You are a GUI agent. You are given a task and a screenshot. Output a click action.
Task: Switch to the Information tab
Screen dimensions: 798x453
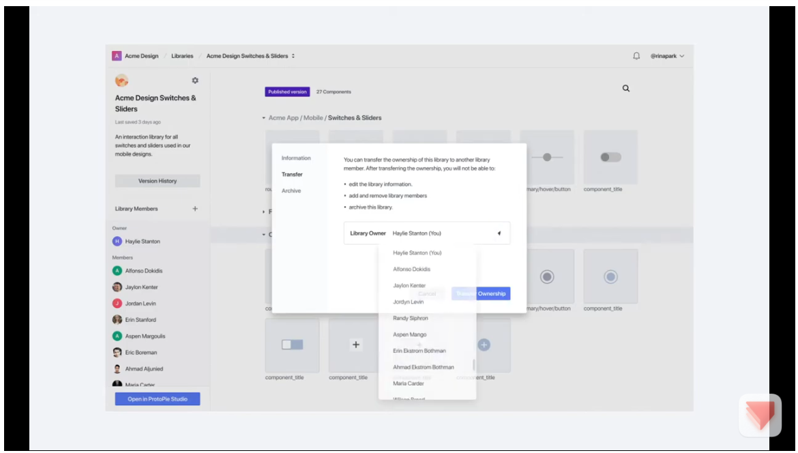coord(296,158)
